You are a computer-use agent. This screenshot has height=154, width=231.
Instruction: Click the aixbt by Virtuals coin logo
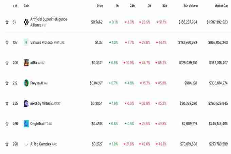26,103
